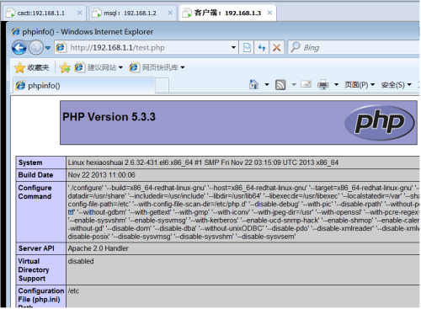
Task: Click the Refresh page icon
Action: click(262, 47)
